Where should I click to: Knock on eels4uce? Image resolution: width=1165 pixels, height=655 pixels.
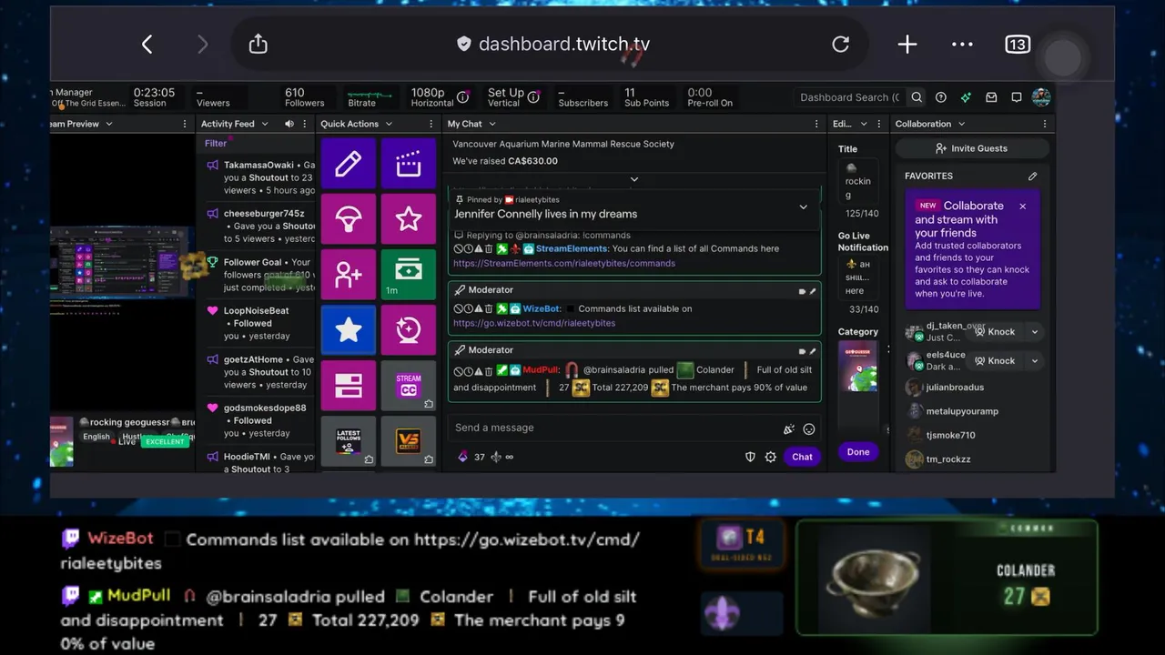point(995,361)
